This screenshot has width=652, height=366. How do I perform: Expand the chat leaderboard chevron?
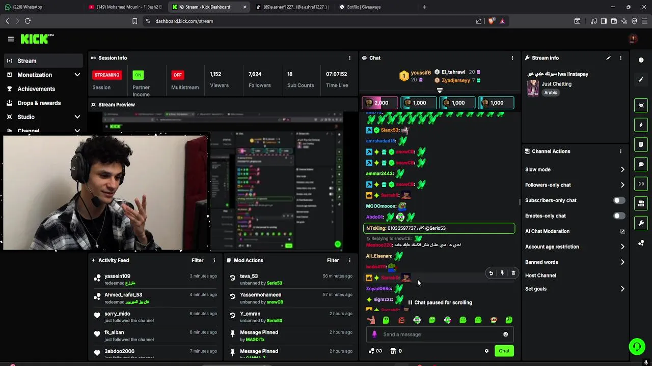(440, 90)
